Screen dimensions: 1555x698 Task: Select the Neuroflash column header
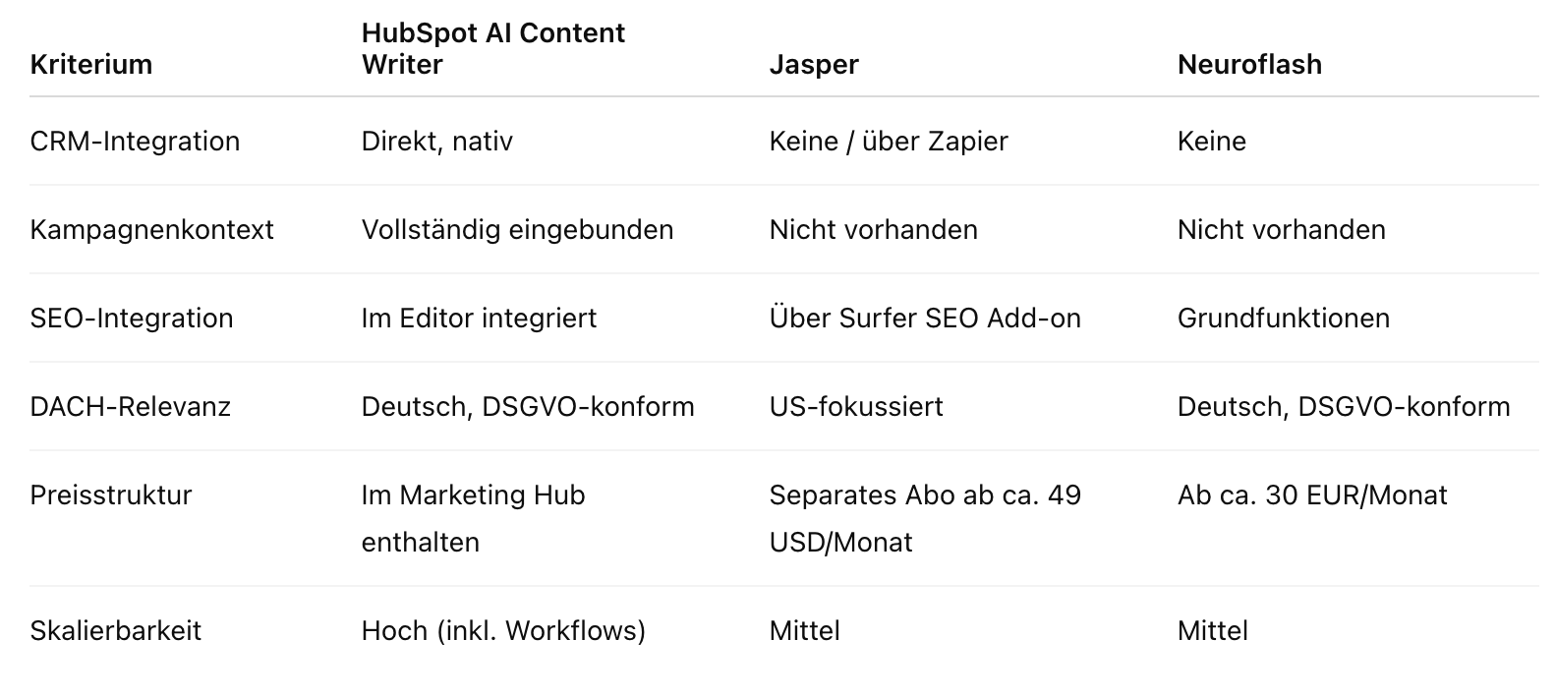tap(1249, 65)
